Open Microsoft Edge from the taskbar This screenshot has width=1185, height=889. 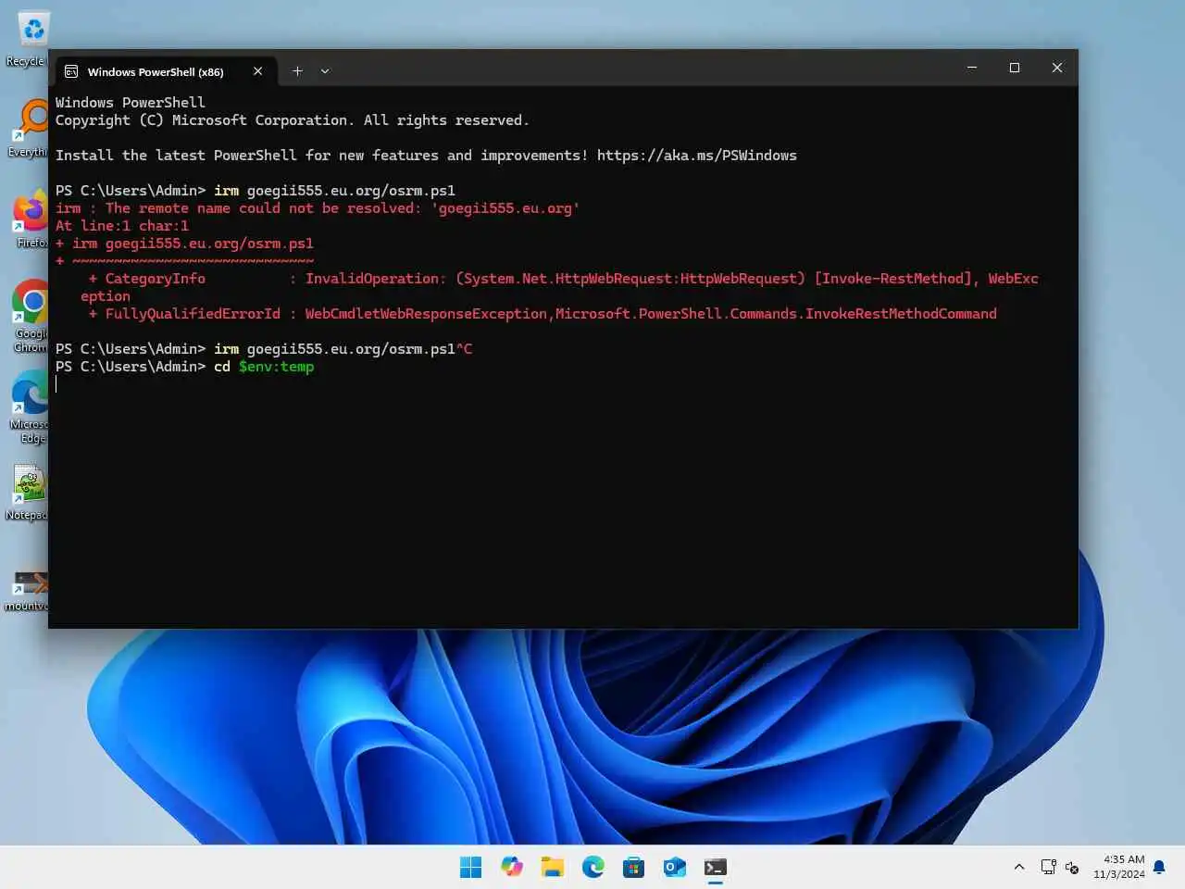[x=593, y=867]
